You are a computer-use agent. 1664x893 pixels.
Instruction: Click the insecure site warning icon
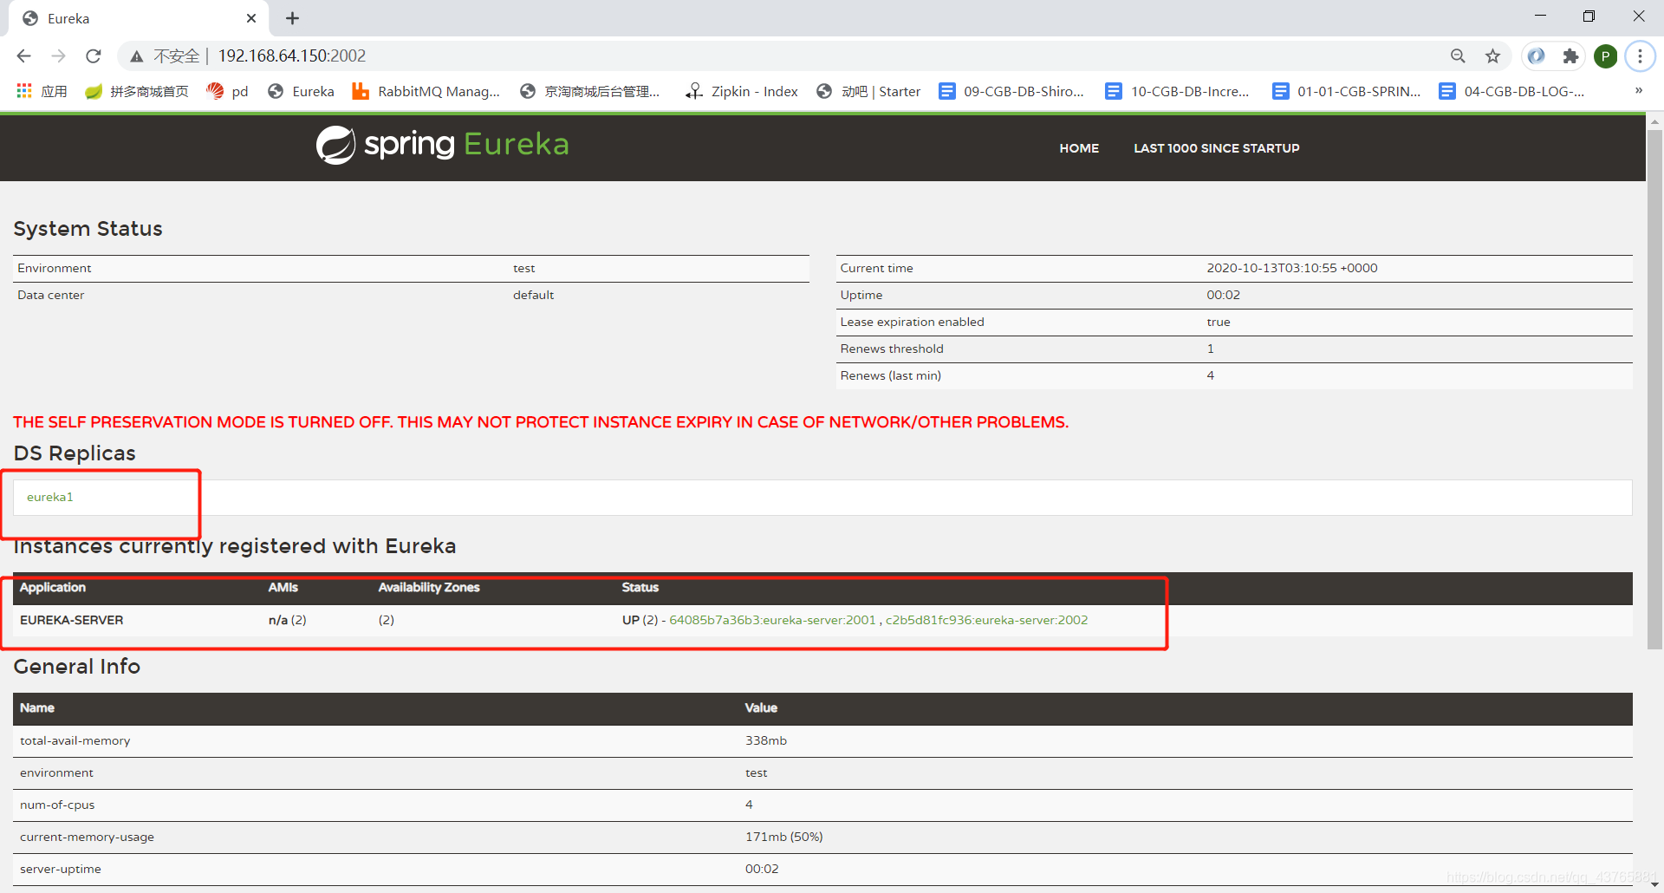pos(136,56)
